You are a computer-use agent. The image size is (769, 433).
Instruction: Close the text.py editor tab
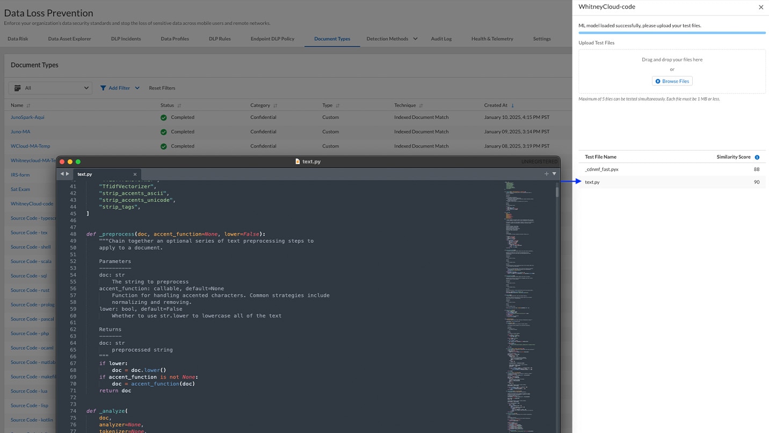click(135, 174)
